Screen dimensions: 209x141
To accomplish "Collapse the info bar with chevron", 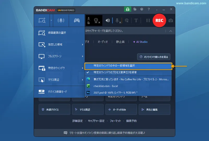I will (x=171, y=31).
